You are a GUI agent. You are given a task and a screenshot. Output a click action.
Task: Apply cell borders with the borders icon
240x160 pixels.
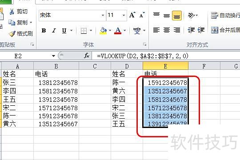84,31
